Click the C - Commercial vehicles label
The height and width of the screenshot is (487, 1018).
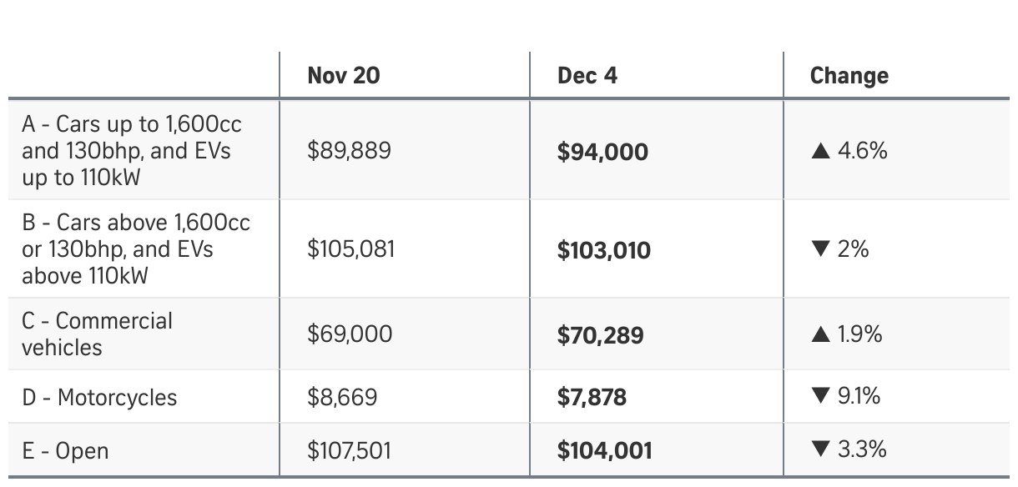click(x=97, y=334)
